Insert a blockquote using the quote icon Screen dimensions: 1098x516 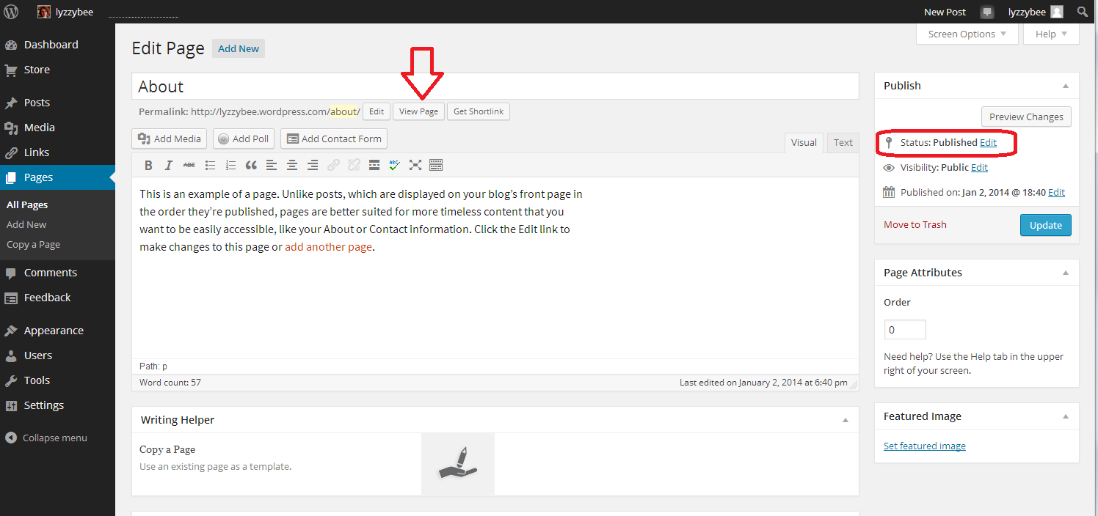(251, 165)
